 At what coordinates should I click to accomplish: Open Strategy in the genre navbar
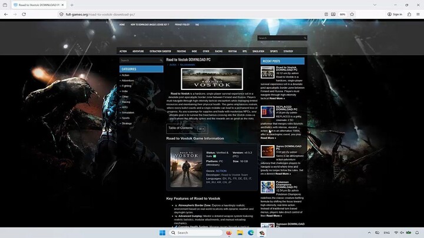click(288, 51)
